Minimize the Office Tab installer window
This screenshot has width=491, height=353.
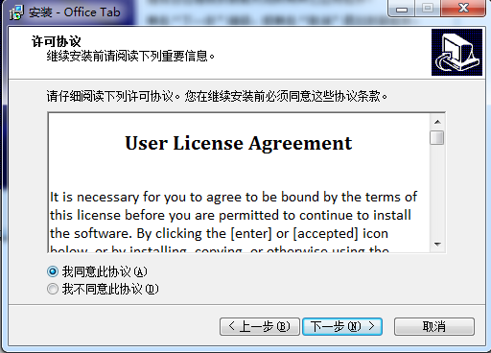pyautogui.click(x=402, y=9)
